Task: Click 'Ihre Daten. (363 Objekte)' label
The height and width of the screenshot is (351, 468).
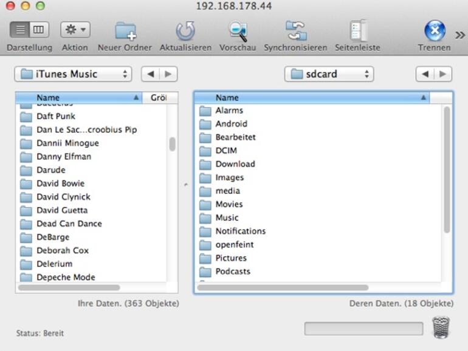Action: pos(129,303)
